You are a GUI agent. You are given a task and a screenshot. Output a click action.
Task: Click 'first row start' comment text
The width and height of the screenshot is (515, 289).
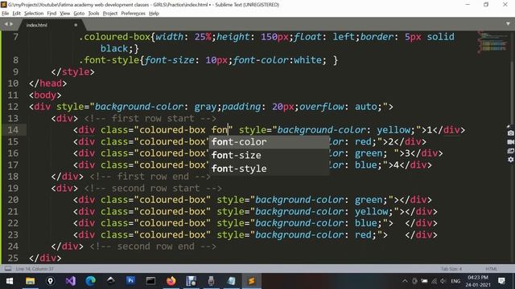pyautogui.click(x=150, y=119)
